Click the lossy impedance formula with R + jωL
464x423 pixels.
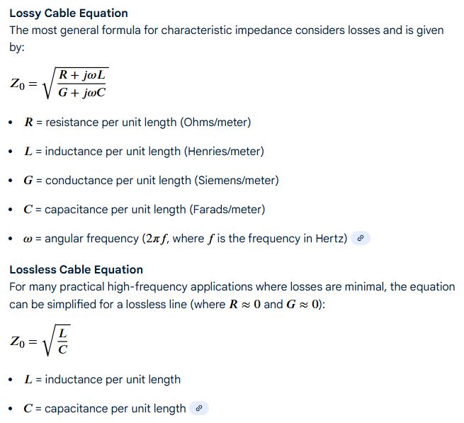pyautogui.click(x=60, y=84)
